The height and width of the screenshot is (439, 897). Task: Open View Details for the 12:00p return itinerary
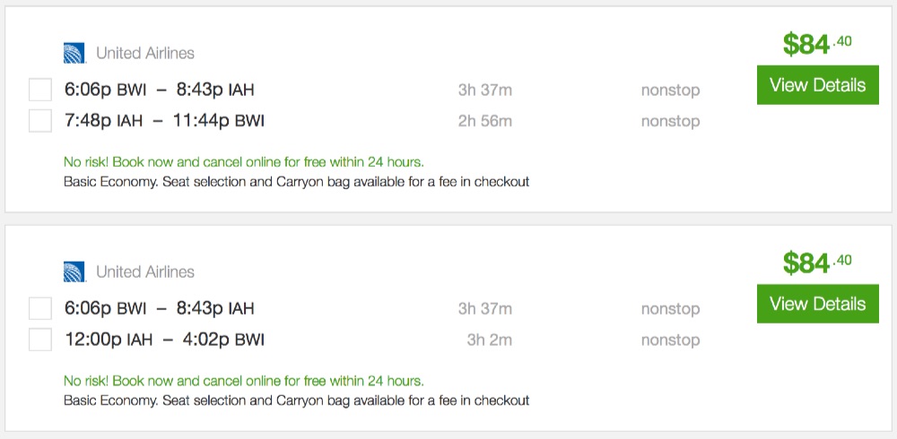coord(817,304)
